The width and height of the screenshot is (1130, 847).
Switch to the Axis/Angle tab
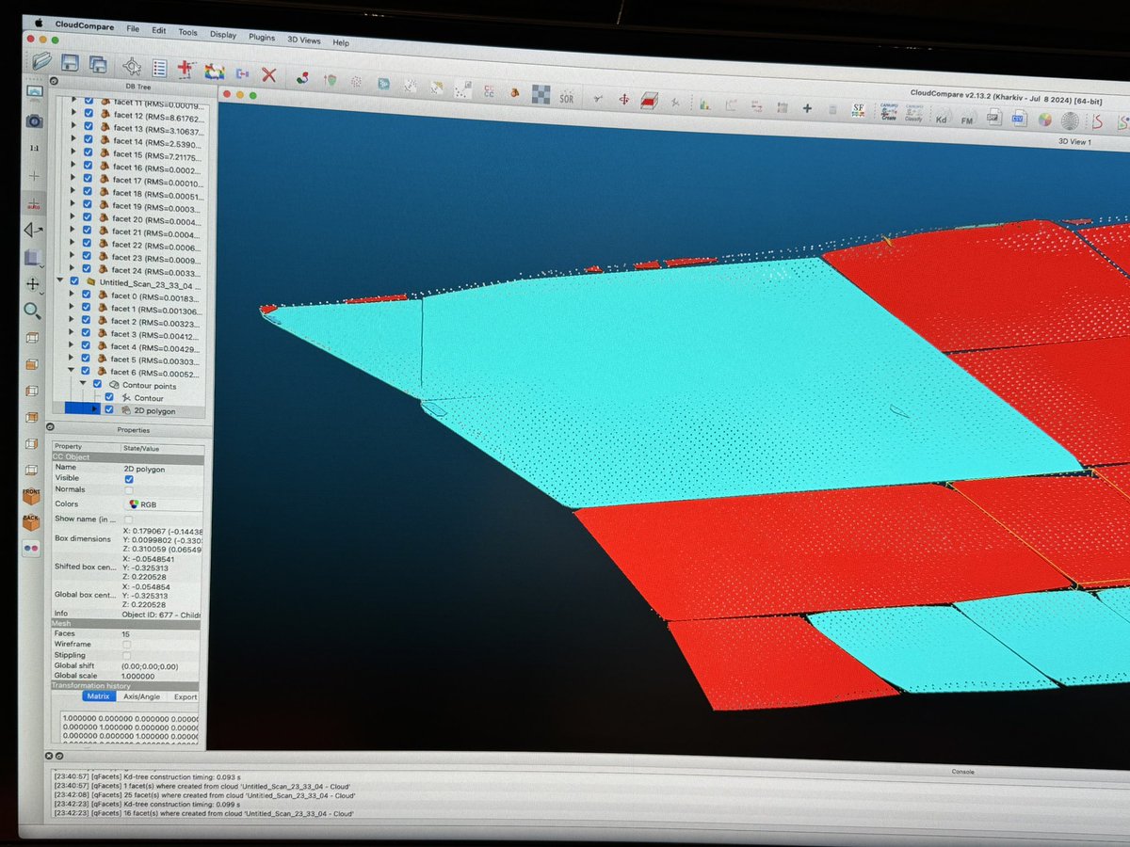pos(141,697)
